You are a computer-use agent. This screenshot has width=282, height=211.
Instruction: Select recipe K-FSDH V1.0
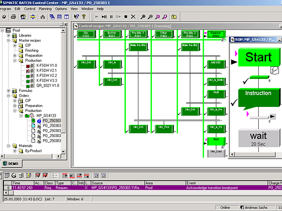tap(47, 65)
